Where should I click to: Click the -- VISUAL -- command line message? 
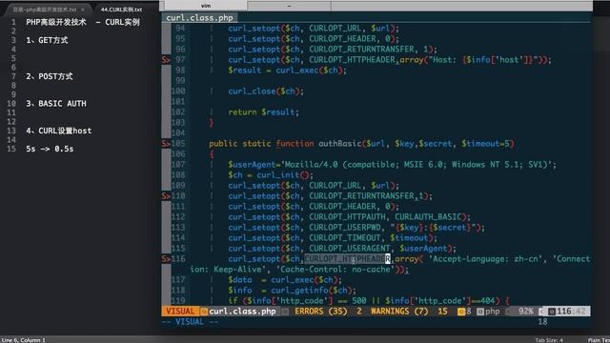pos(190,322)
